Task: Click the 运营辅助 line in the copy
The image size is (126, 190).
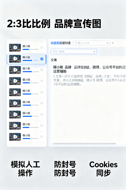Action: (x=60, y=71)
